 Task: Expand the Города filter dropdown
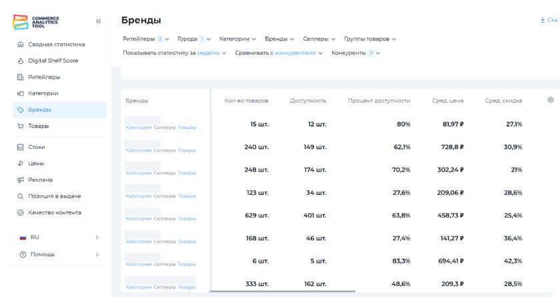(194, 39)
